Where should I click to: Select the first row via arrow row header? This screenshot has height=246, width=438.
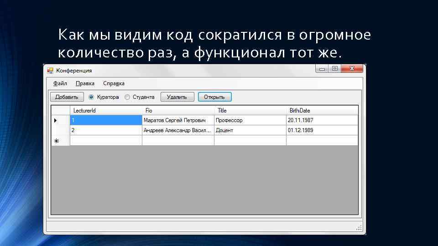pos(60,120)
